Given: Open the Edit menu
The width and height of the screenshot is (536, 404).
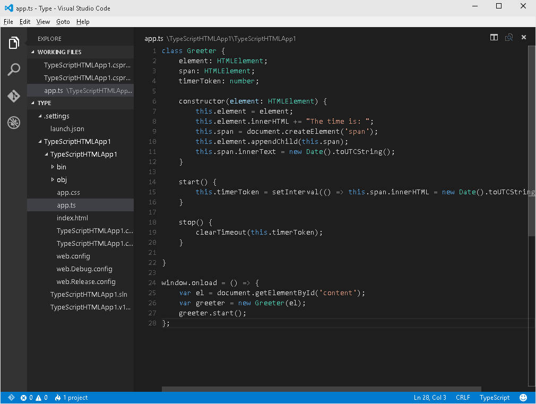Looking at the screenshot, I should coord(25,22).
